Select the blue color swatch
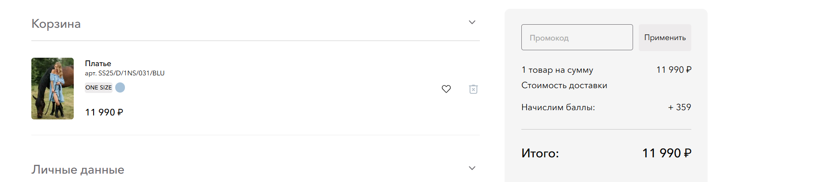This screenshot has width=833, height=182. [x=120, y=87]
